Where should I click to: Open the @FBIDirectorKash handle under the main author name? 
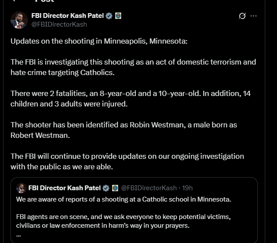pyautogui.click(x=59, y=24)
